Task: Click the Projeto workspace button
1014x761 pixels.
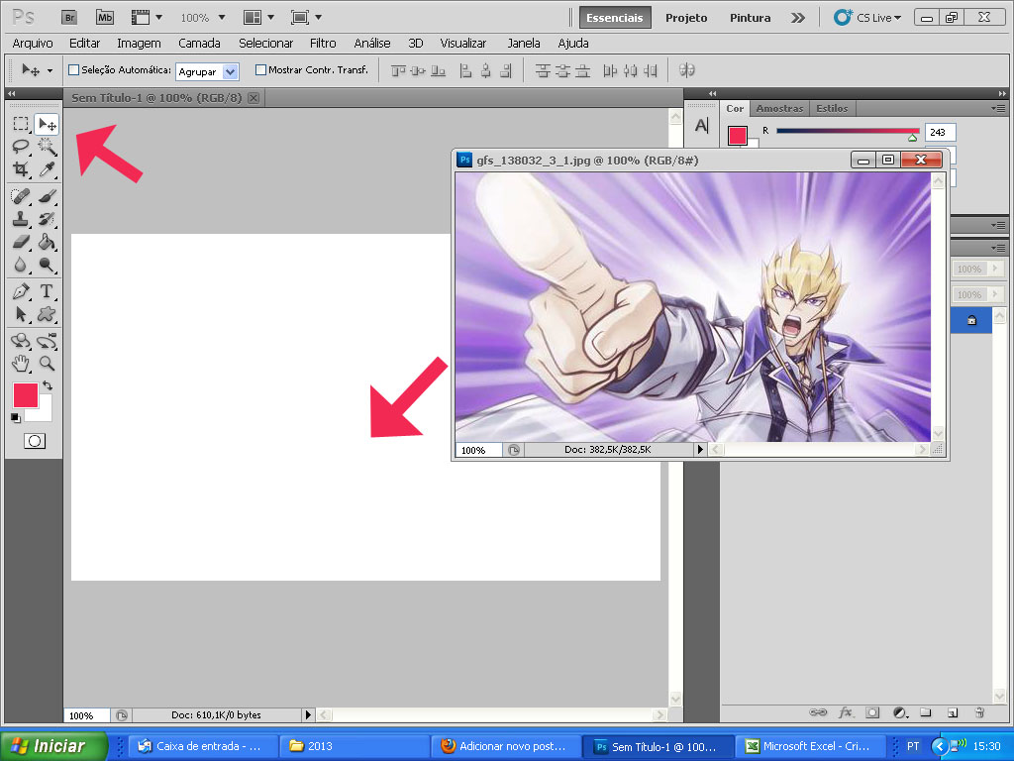Action: tap(686, 18)
